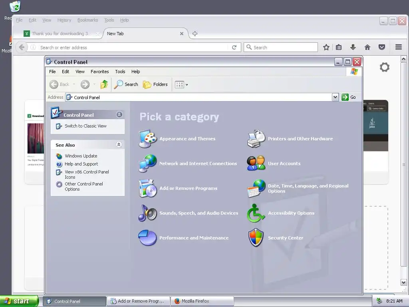The width and height of the screenshot is (409, 307).
Task: Switch to Add or Remove Programs taskbar button
Action: pos(139,301)
